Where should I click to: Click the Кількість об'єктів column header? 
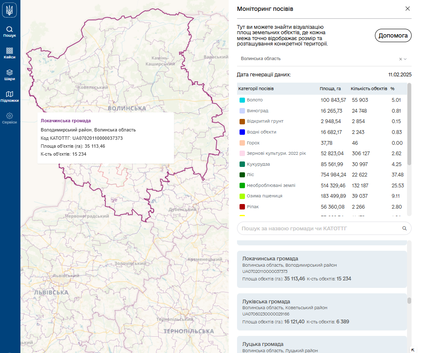click(369, 88)
